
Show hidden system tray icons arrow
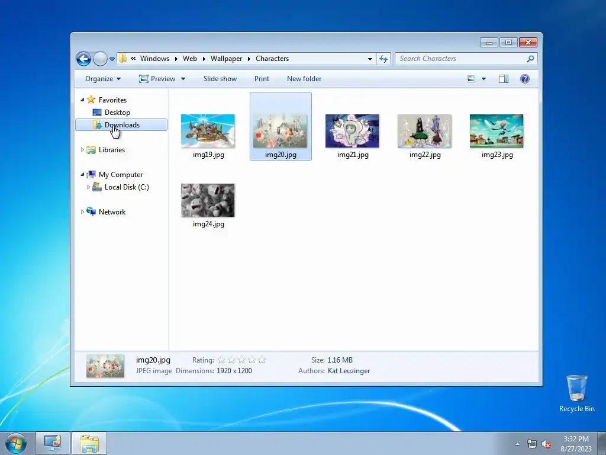coord(517,444)
